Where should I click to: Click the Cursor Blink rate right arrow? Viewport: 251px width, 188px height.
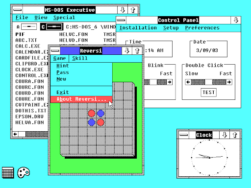(170, 82)
